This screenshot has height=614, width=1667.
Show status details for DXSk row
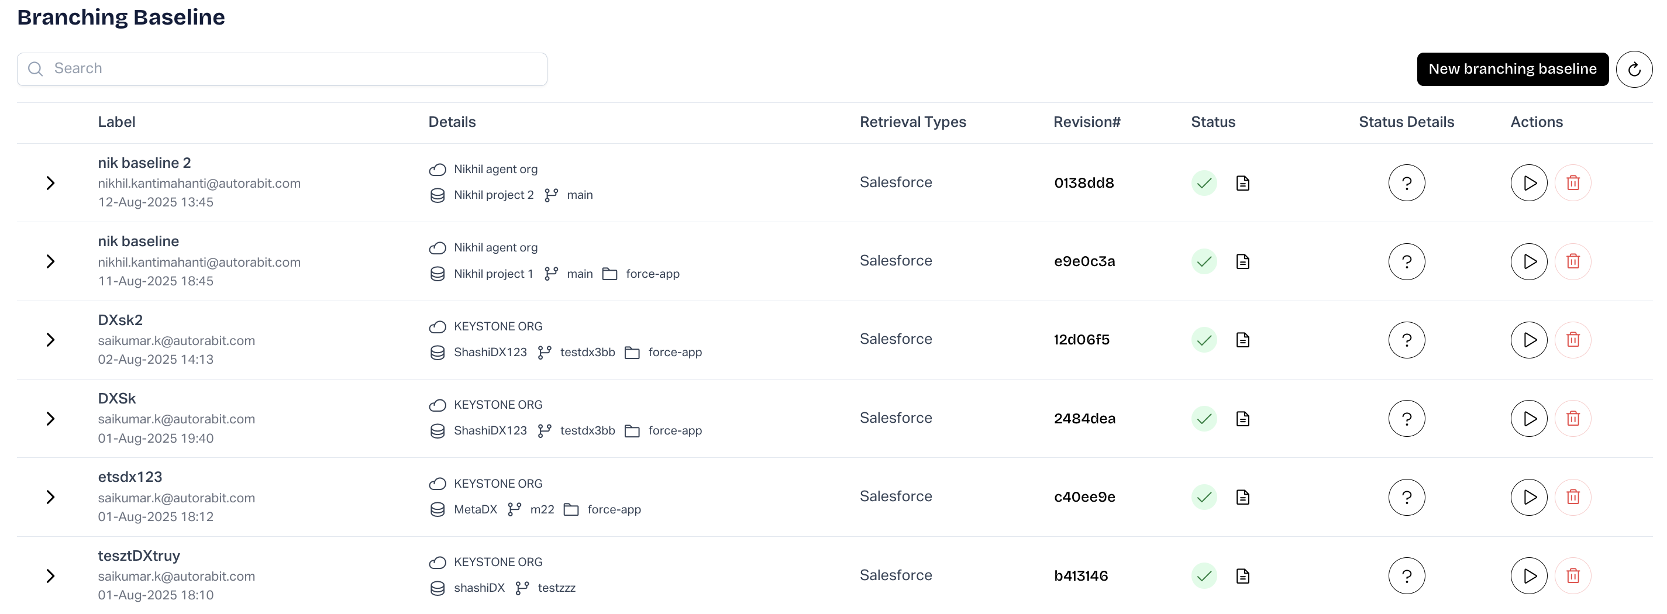coord(1406,419)
